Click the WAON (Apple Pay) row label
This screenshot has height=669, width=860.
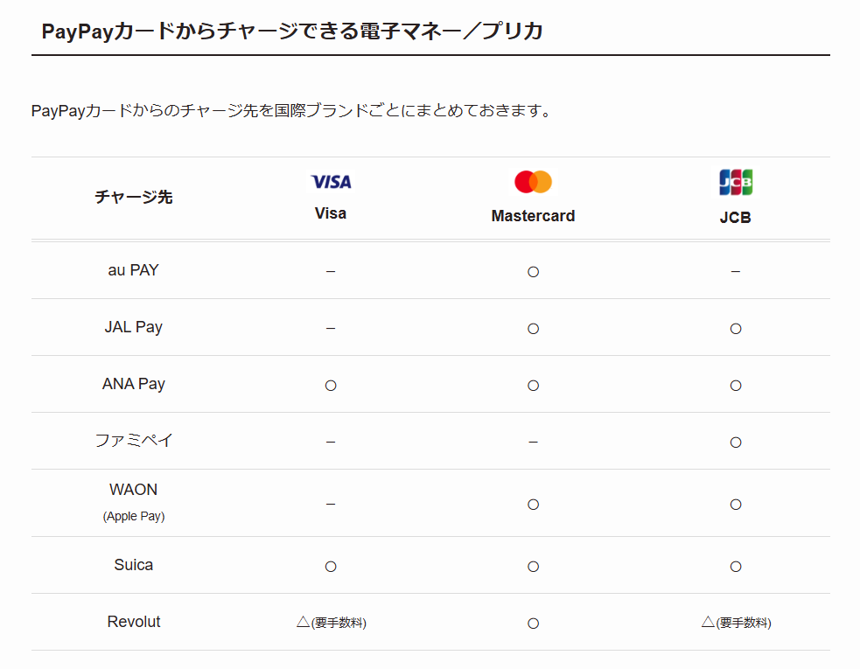pos(133,502)
